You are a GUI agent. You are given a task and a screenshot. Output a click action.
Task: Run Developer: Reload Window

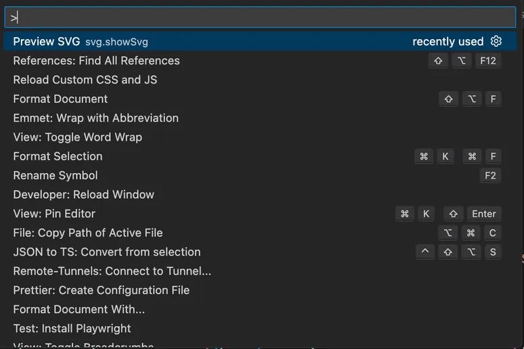coord(84,195)
